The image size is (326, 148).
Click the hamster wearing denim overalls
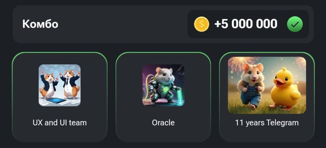pos(252,86)
